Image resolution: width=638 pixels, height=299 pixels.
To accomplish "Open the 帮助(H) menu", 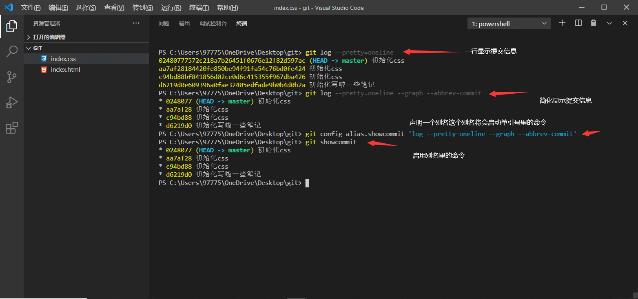I will coord(228,8).
